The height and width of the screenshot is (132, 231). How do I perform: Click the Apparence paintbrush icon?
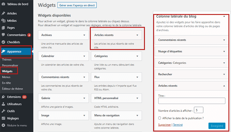point(3,51)
